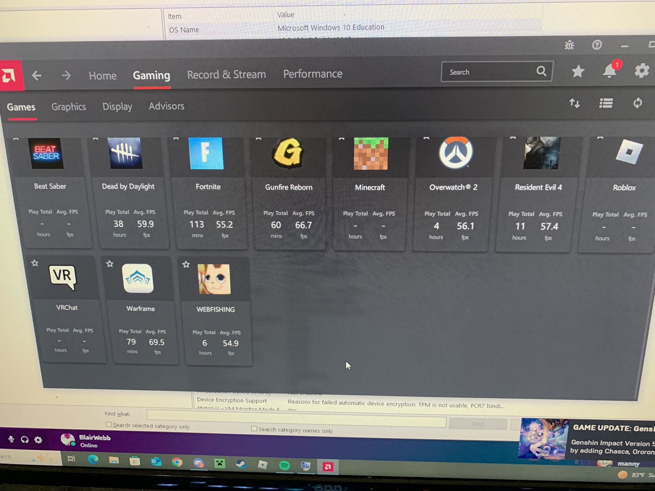
Task: Open the bug report tool icon
Action: [569, 45]
